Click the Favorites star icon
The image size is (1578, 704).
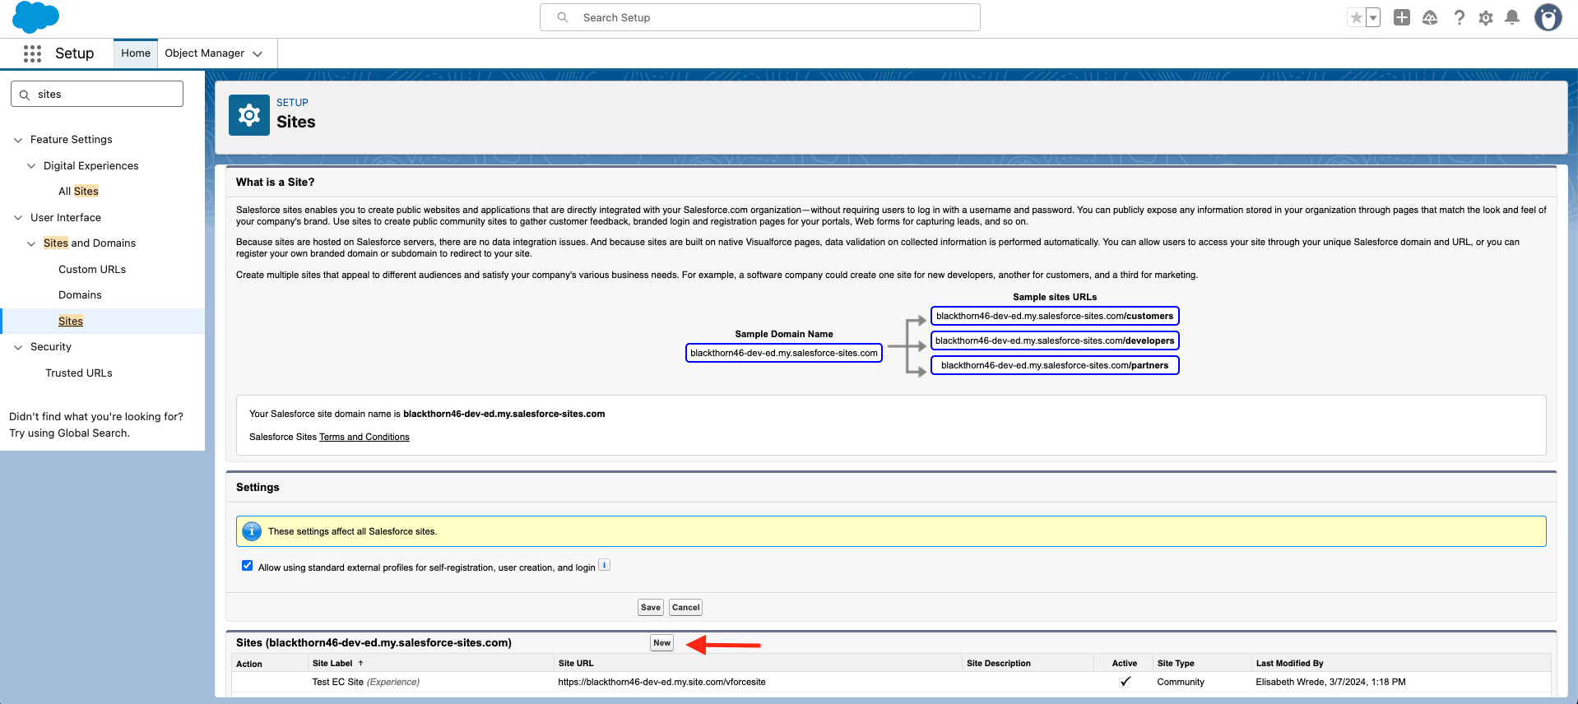tap(1356, 17)
